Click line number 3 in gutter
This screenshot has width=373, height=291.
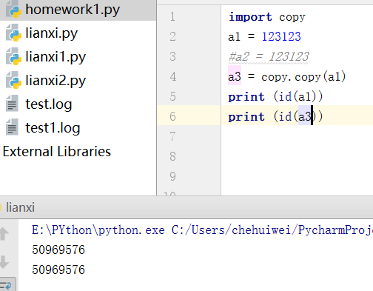[x=172, y=56]
